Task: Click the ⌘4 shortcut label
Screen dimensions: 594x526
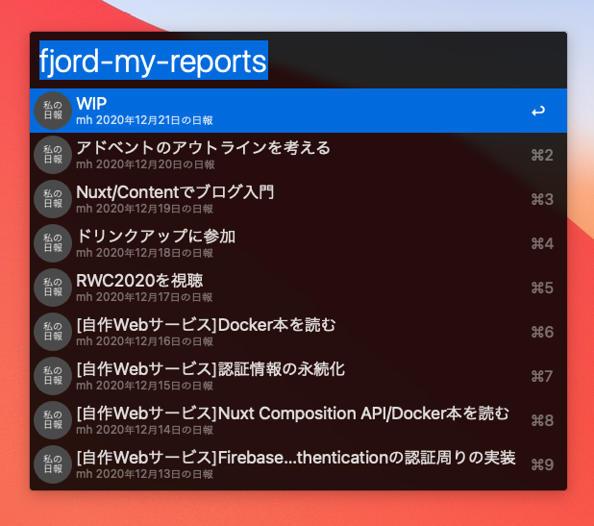Action: 542,243
